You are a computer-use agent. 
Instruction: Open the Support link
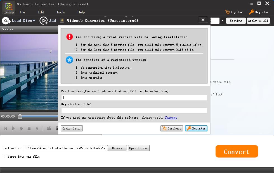tap(171, 117)
